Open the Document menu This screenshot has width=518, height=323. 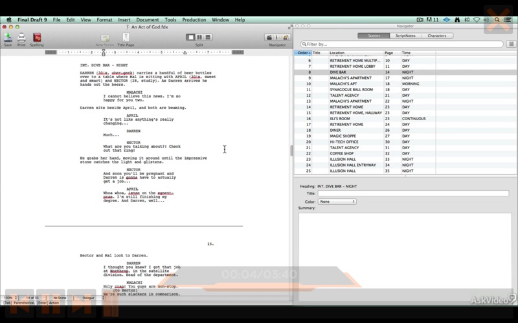[148, 20]
